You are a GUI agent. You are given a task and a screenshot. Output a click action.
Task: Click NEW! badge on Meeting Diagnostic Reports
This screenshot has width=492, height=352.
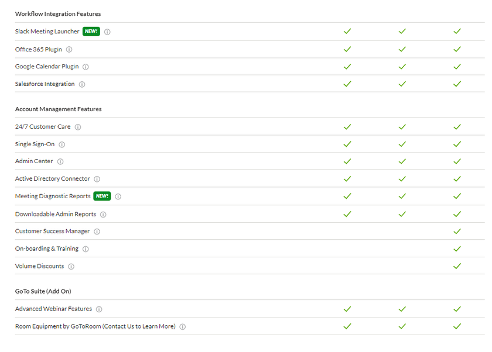pos(102,196)
